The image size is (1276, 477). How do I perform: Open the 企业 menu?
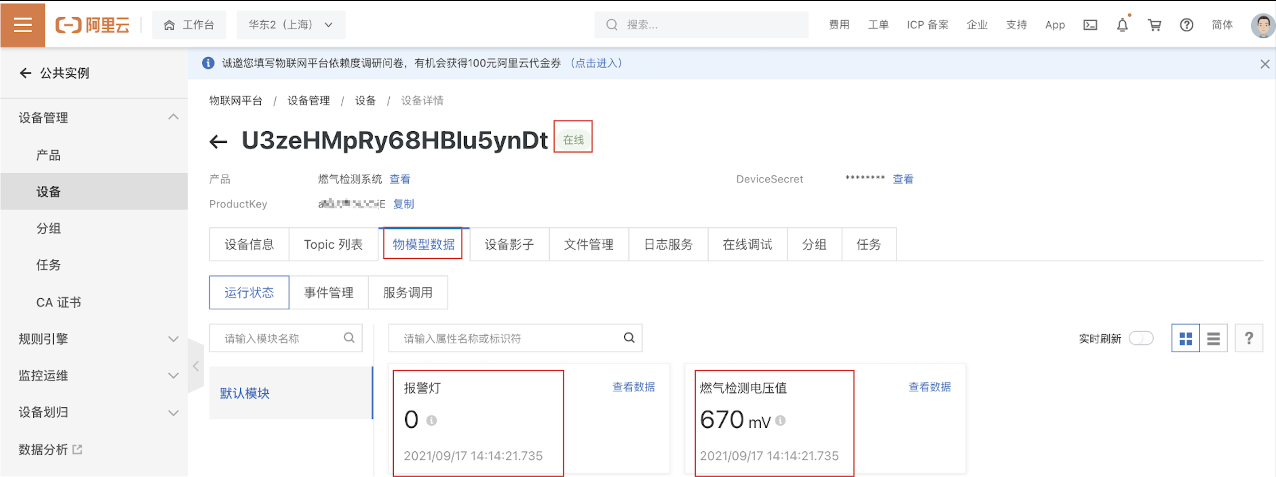(x=977, y=25)
